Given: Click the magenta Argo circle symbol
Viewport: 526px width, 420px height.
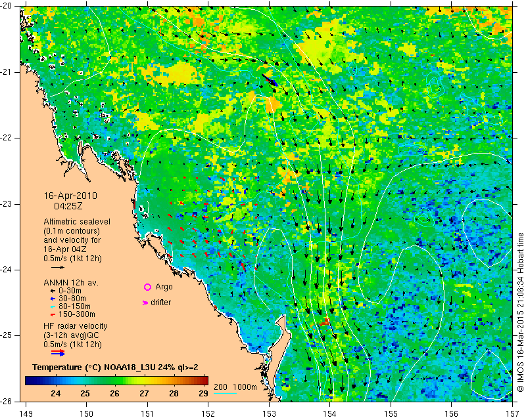Looking at the screenshot, I should (x=147, y=287).
